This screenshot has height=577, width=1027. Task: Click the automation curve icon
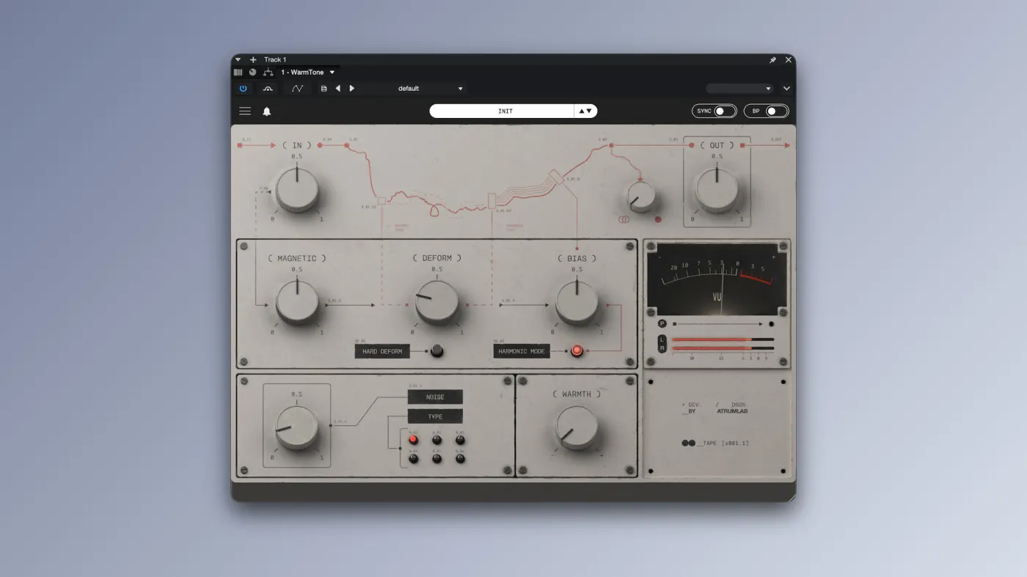point(297,89)
